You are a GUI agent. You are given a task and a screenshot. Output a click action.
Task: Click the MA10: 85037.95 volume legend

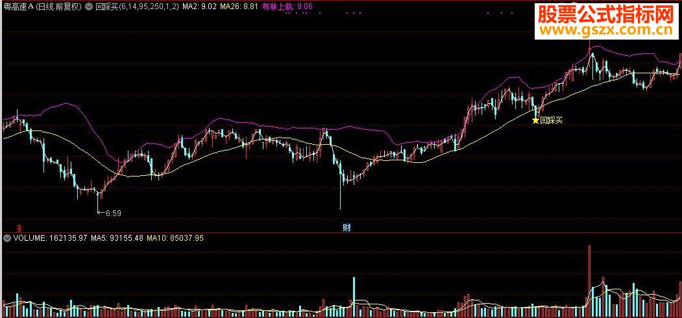click(175, 238)
